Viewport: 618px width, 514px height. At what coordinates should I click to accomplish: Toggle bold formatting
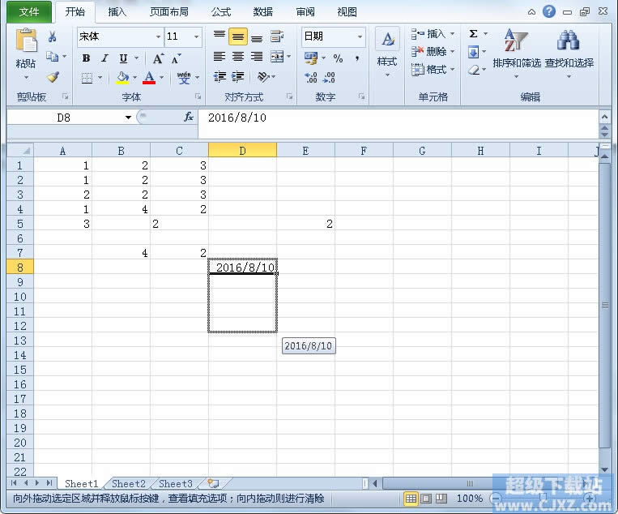[87, 58]
